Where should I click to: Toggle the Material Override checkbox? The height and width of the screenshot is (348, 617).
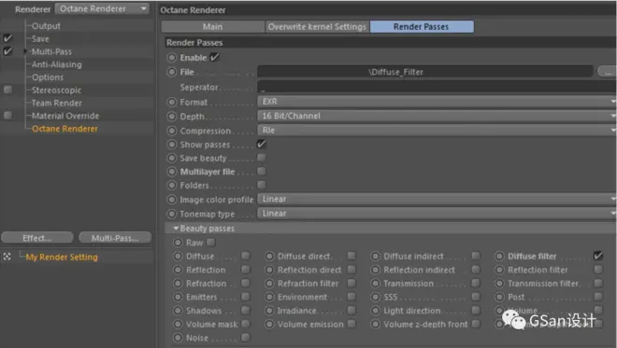[7, 115]
